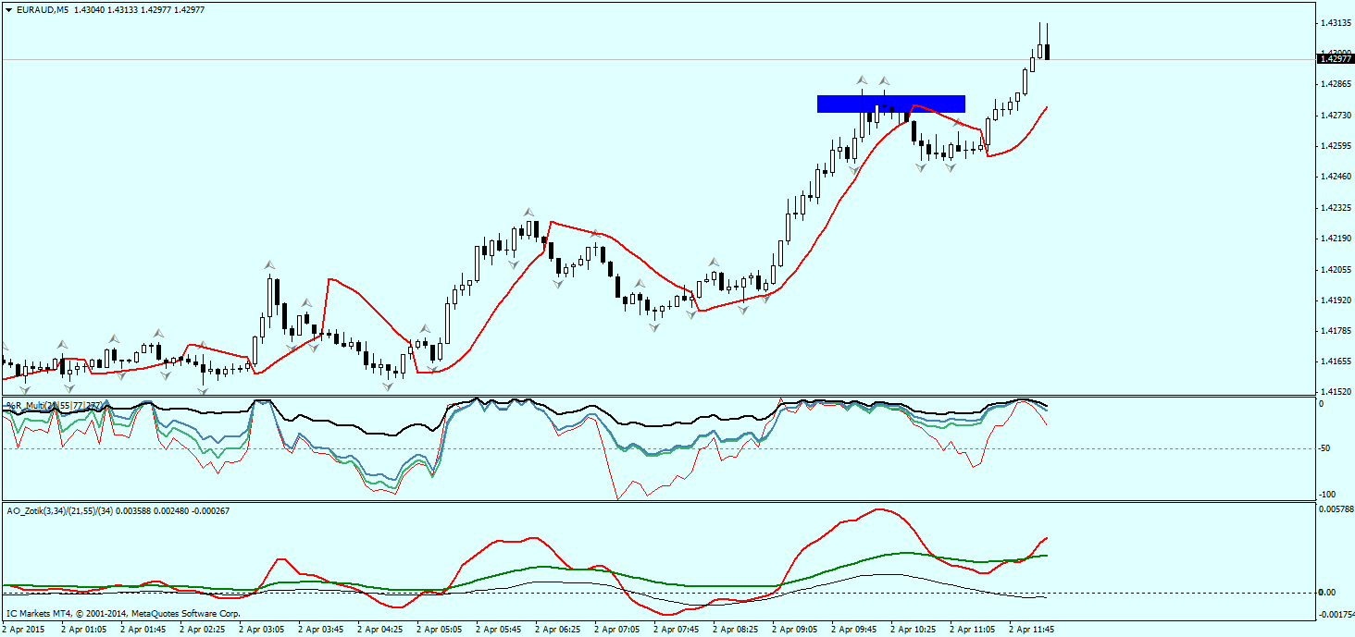Image resolution: width=1355 pixels, height=637 pixels.
Task: Click the 2 Apr 01:45 time label
Action: pos(143,629)
